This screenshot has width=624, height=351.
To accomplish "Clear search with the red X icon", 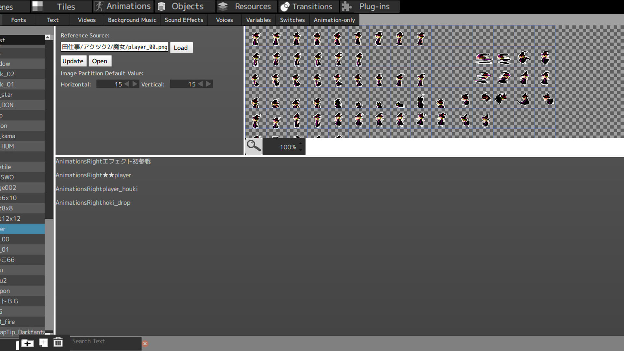I will tap(145, 344).
